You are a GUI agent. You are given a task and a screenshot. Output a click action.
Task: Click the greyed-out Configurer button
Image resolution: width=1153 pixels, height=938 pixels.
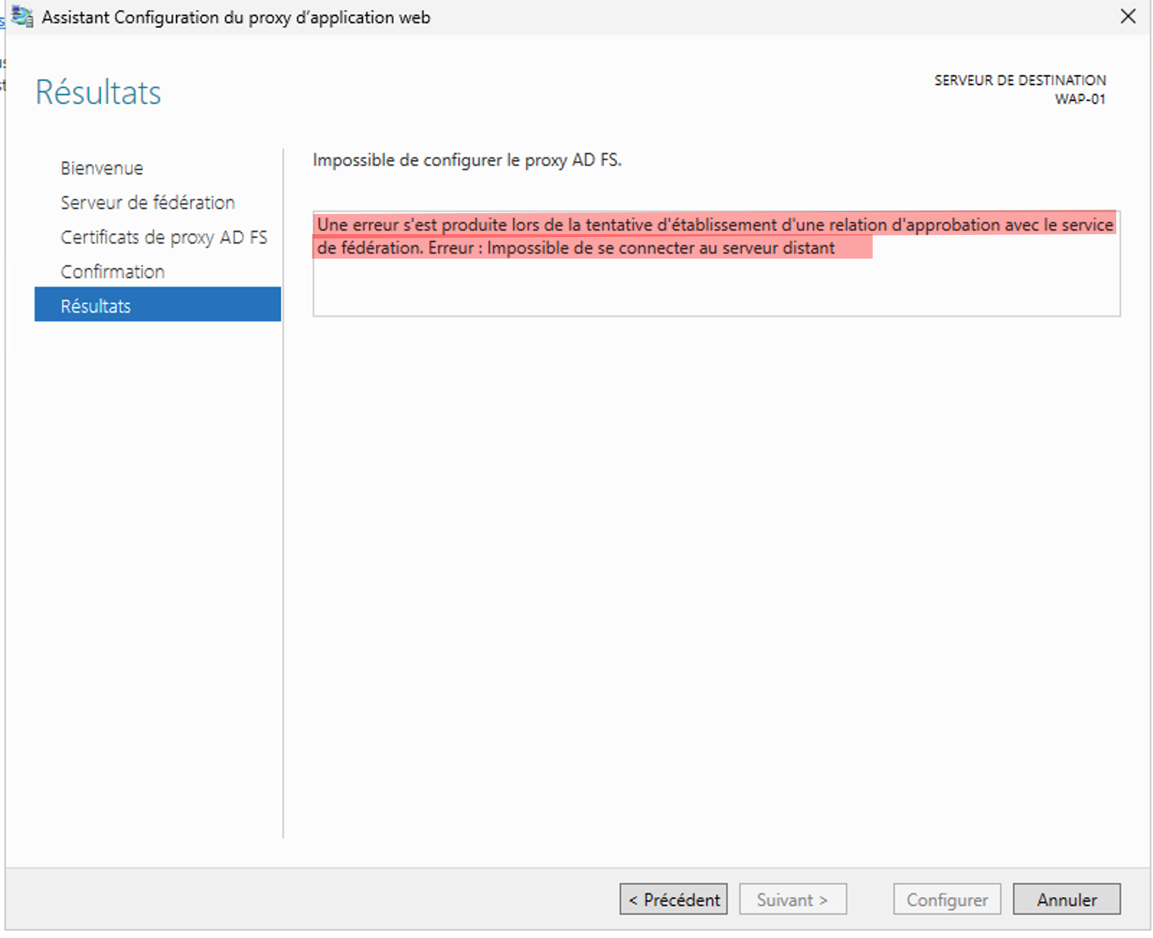(x=947, y=899)
